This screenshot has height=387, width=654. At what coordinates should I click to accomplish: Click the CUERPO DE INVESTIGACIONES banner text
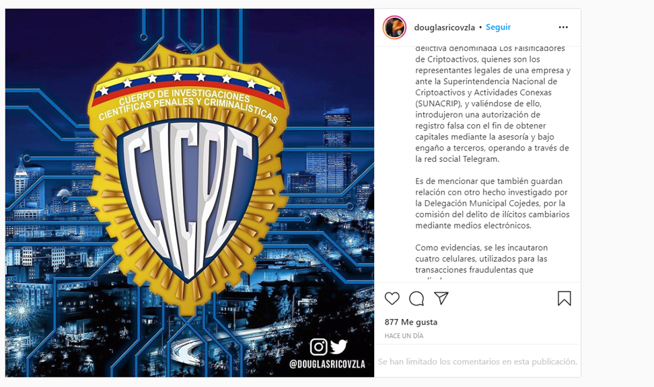pos(188,104)
